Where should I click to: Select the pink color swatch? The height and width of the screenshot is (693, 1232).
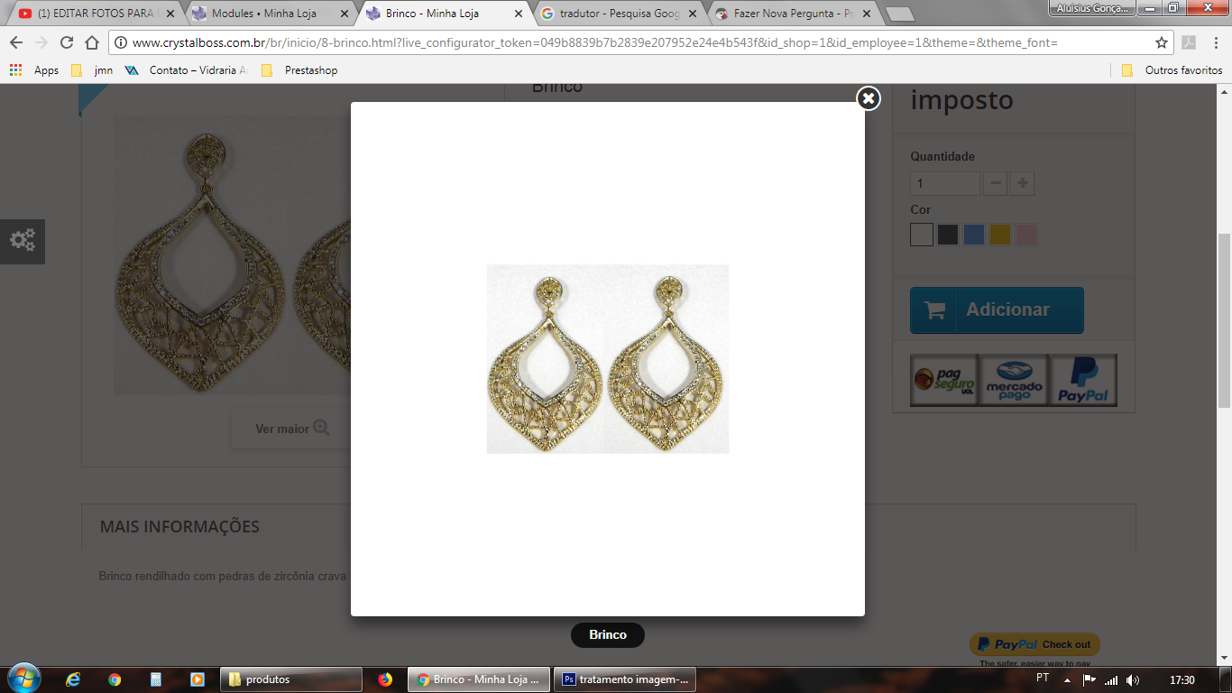[1026, 235]
